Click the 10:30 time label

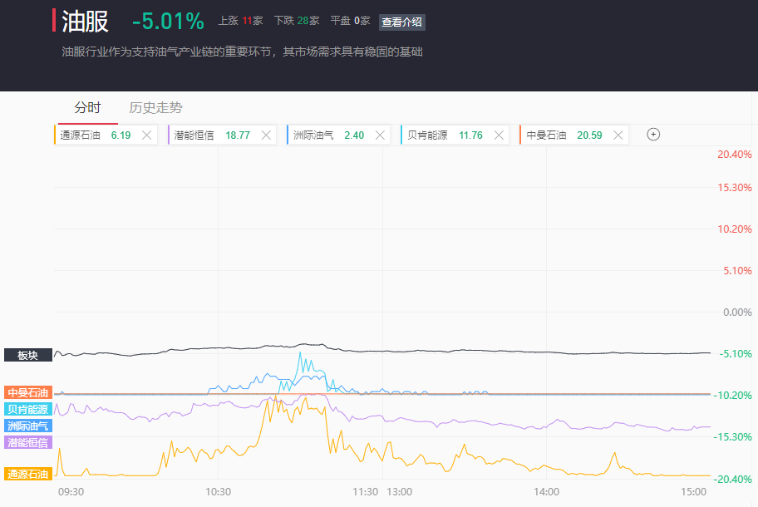[x=218, y=492]
